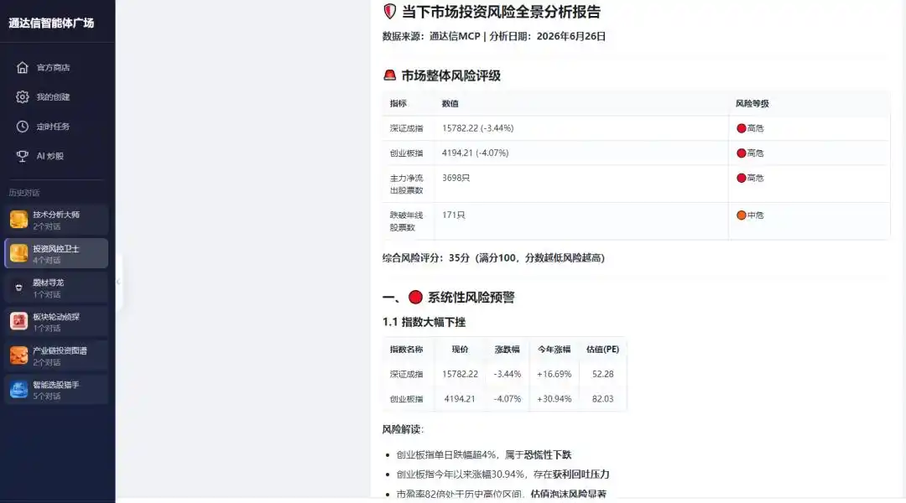Select 投资风控卫士 avatar icon
Screen dimensions: 906x503
pos(18,253)
